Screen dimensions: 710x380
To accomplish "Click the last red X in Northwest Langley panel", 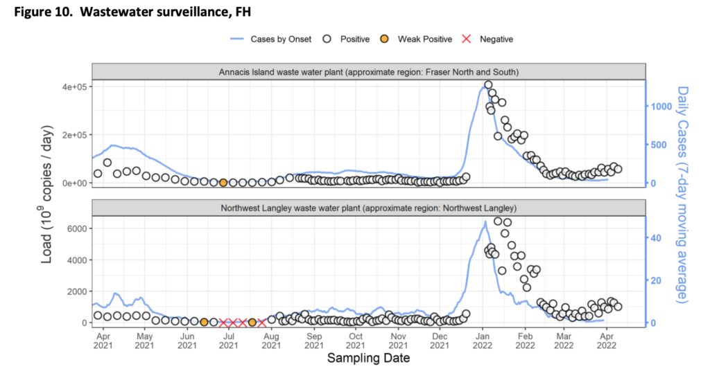I will [261, 323].
